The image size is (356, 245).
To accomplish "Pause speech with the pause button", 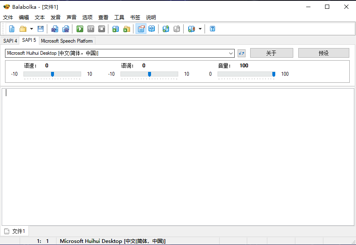I will (x=91, y=29).
